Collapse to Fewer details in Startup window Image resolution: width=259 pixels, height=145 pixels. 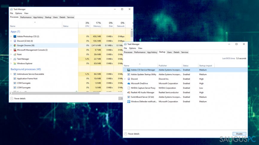pos(132,134)
